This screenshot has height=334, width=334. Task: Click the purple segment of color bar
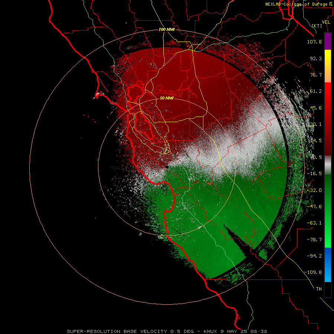328,41
